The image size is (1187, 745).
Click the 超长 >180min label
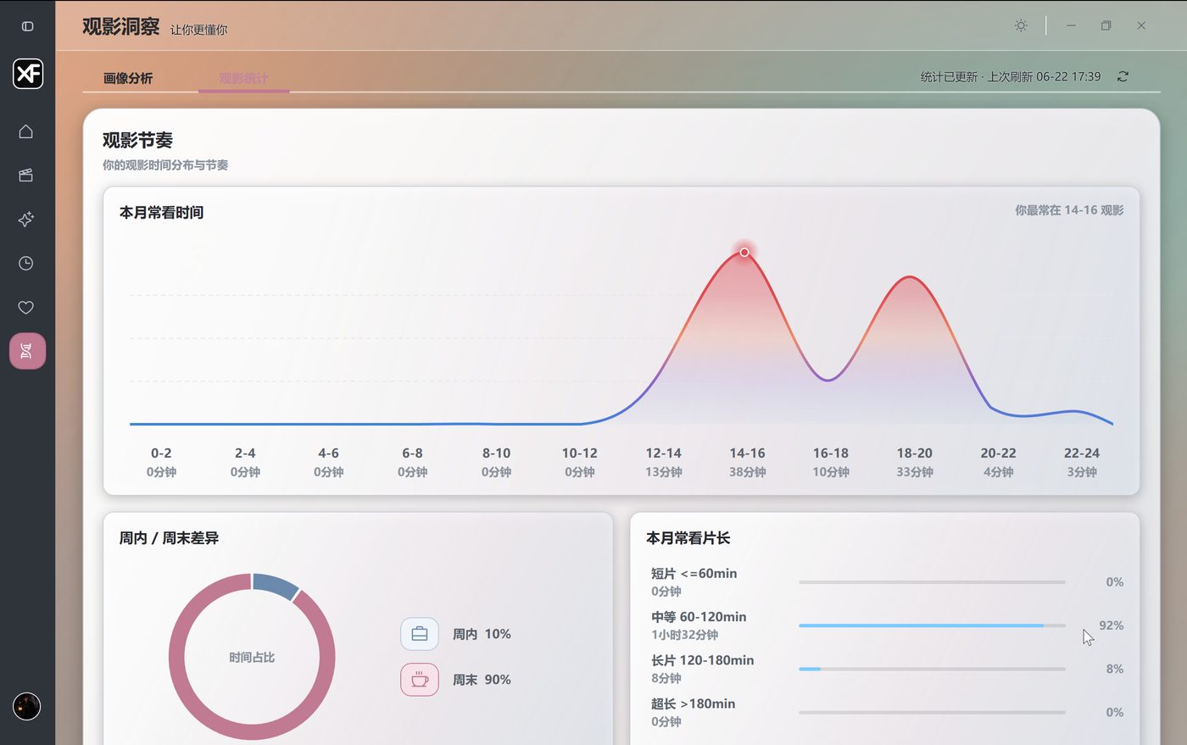[x=693, y=703]
